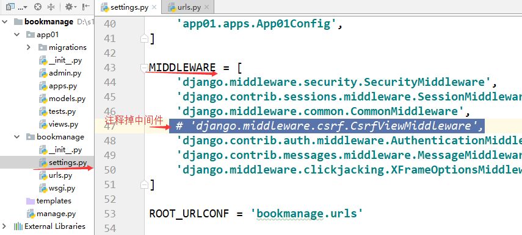This screenshot has width=522, height=235.
Task: Toggle the fold marker at line 41
Action: tap(145, 39)
